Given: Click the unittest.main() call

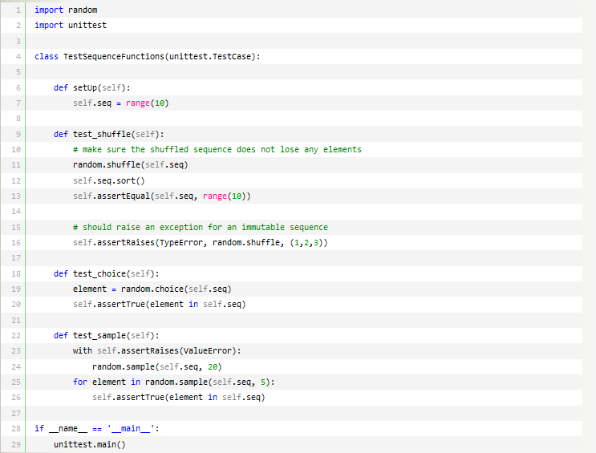Looking at the screenshot, I should 90,443.
